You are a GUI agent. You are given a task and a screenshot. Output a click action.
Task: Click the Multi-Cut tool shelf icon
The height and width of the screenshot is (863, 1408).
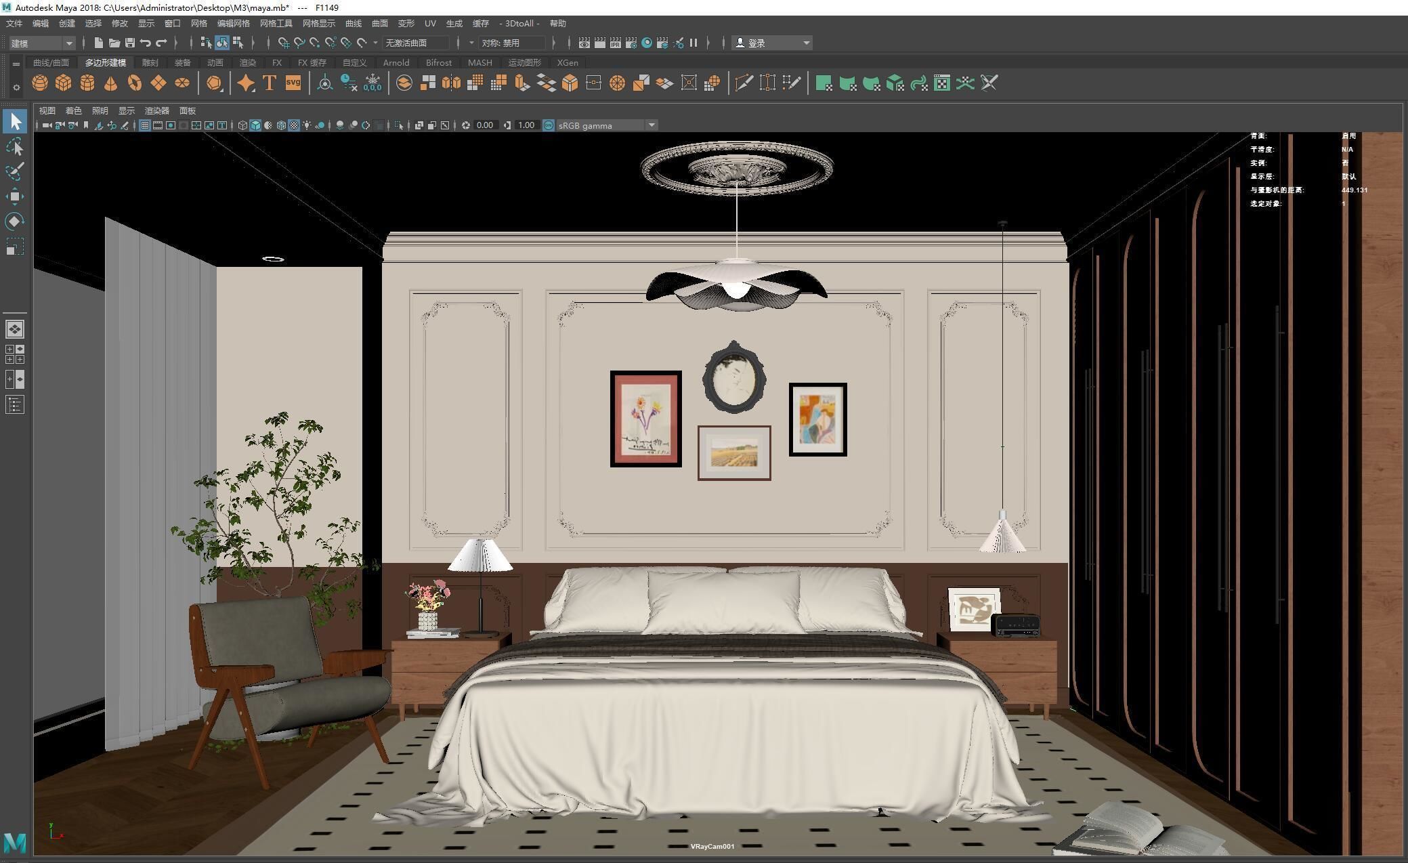pyautogui.click(x=744, y=83)
